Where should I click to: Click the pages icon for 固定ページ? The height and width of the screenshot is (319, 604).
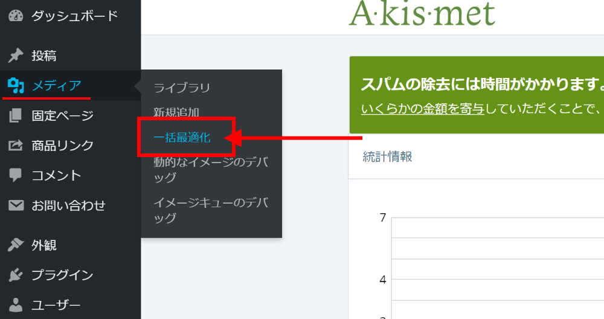pyautogui.click(x=16, y=115)
